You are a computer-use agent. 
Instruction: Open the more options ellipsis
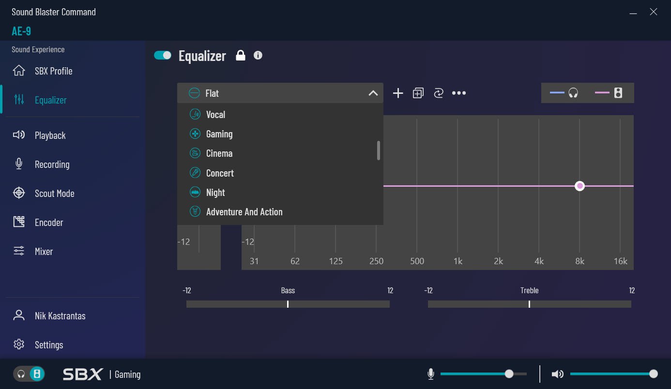click(x=459, y=93)
